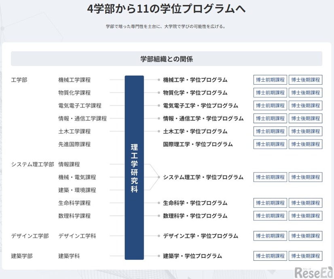Open 博士前期課程 for 情報・通信工学・学位プログラム
This screenshot has height=279, width=334.
pyautogui.click(x=270, y=118)
